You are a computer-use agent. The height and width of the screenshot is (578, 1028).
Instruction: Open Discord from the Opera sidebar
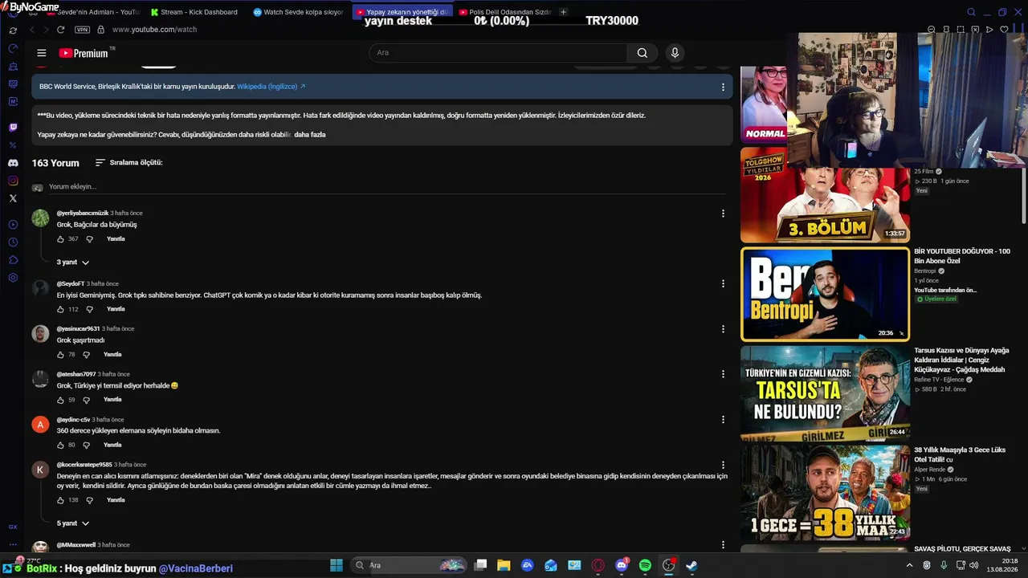(x=13, y=163)
